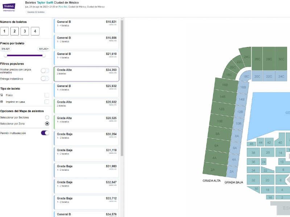The image size is (290, 217).
Task: Choose 4 tickets quantity button
Action: 35,31
